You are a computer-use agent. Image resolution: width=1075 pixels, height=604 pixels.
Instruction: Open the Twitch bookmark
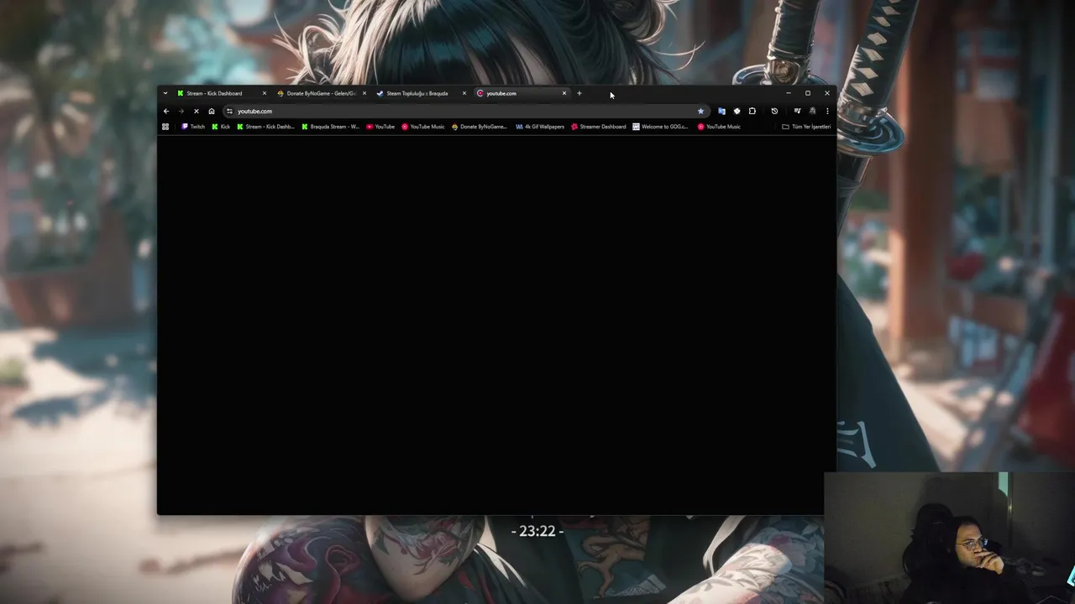(193, 127)
